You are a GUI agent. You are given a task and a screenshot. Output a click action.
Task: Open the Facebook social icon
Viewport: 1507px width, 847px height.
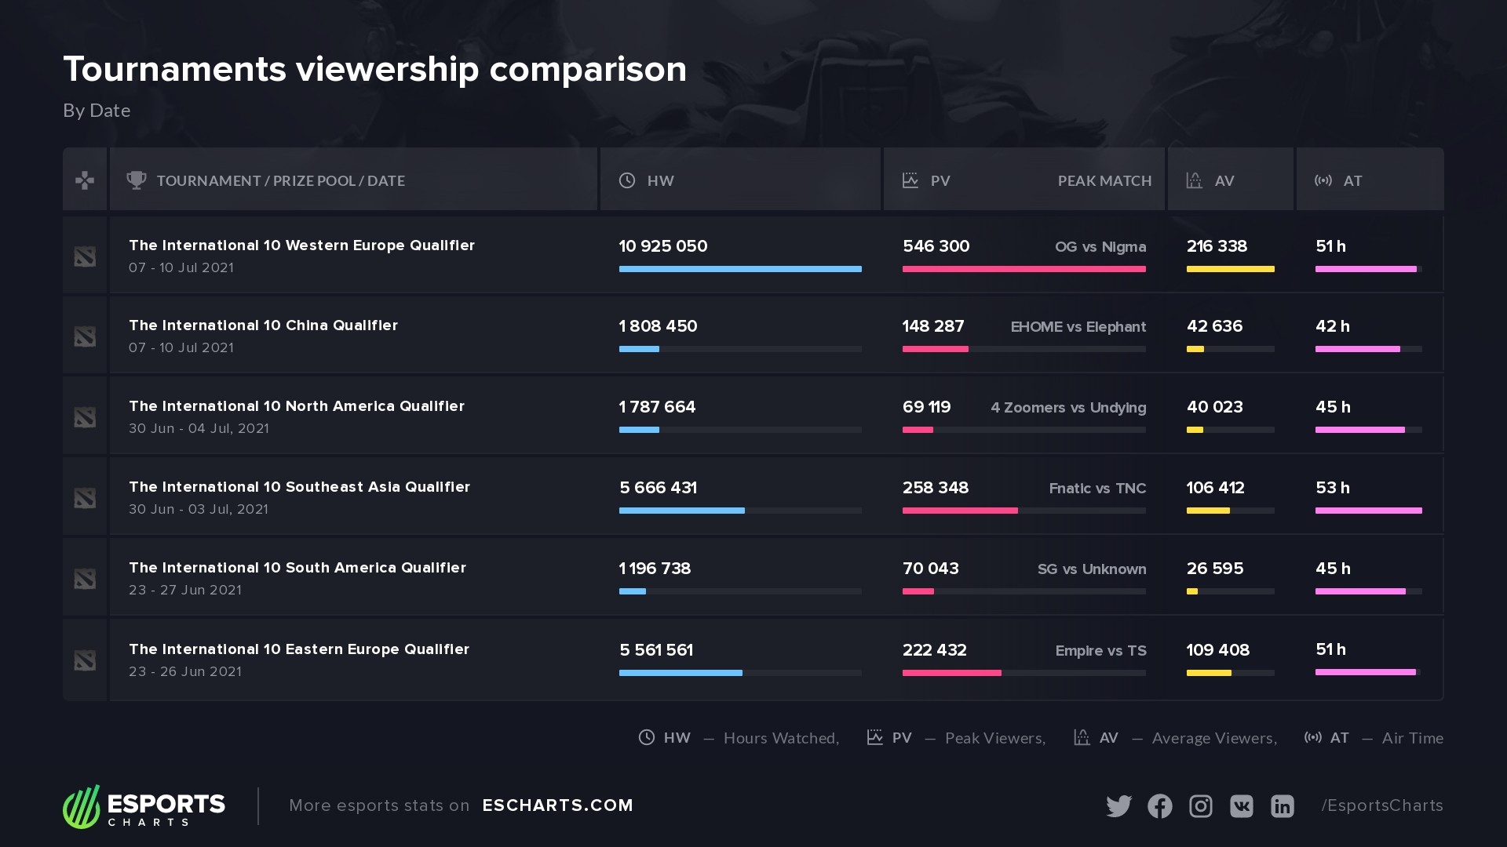1159,806
